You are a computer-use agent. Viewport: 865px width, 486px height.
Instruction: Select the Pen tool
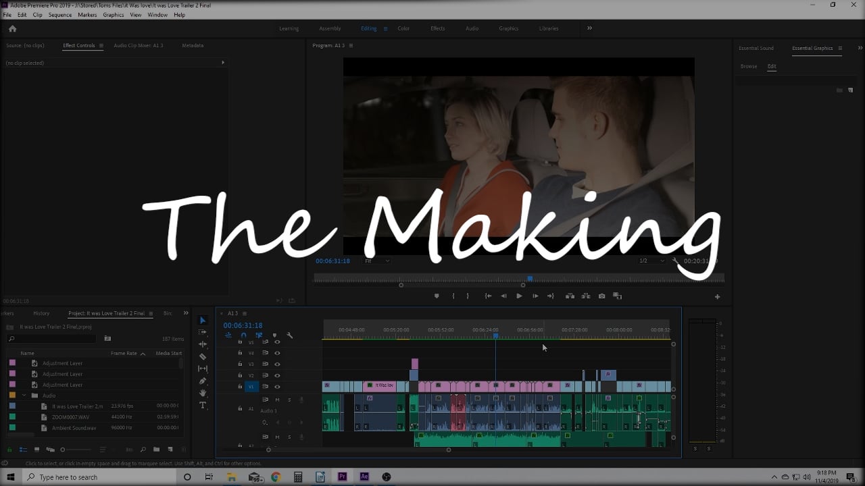pos(203,381)
